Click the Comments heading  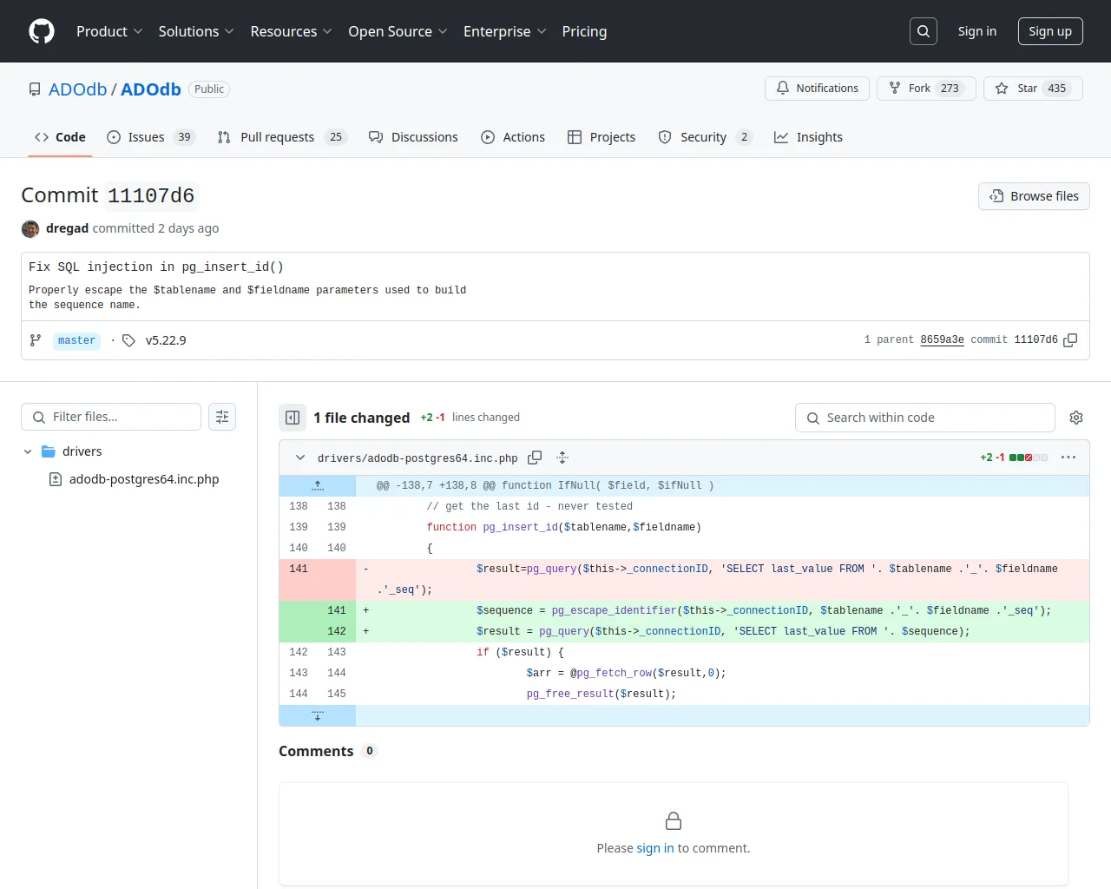click(316, 751)
